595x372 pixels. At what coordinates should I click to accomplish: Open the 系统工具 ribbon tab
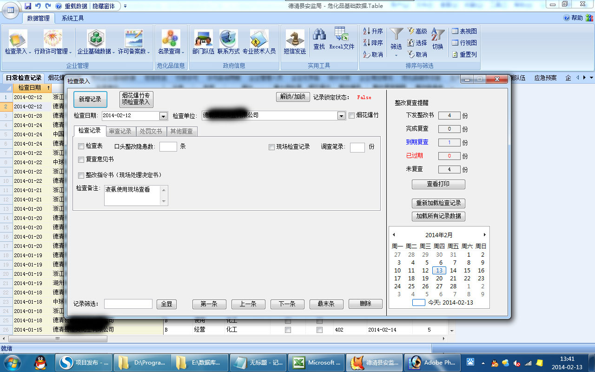coord(73,18)
